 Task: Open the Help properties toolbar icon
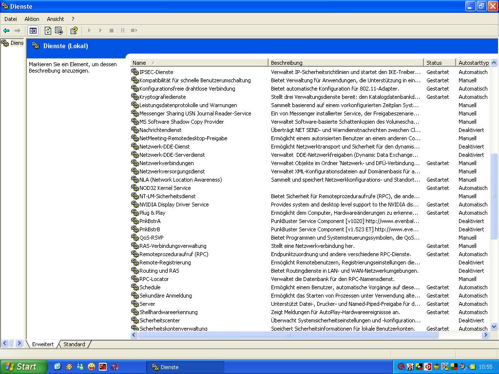click(74, 31)
